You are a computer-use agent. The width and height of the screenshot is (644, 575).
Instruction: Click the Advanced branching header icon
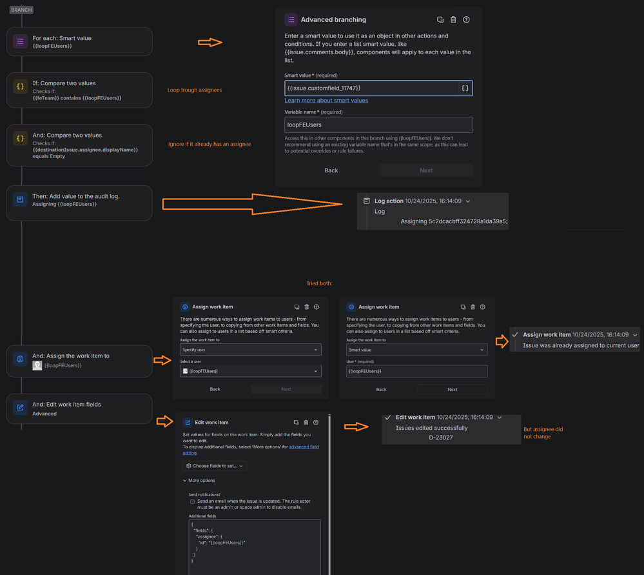(x=291, y=20)
